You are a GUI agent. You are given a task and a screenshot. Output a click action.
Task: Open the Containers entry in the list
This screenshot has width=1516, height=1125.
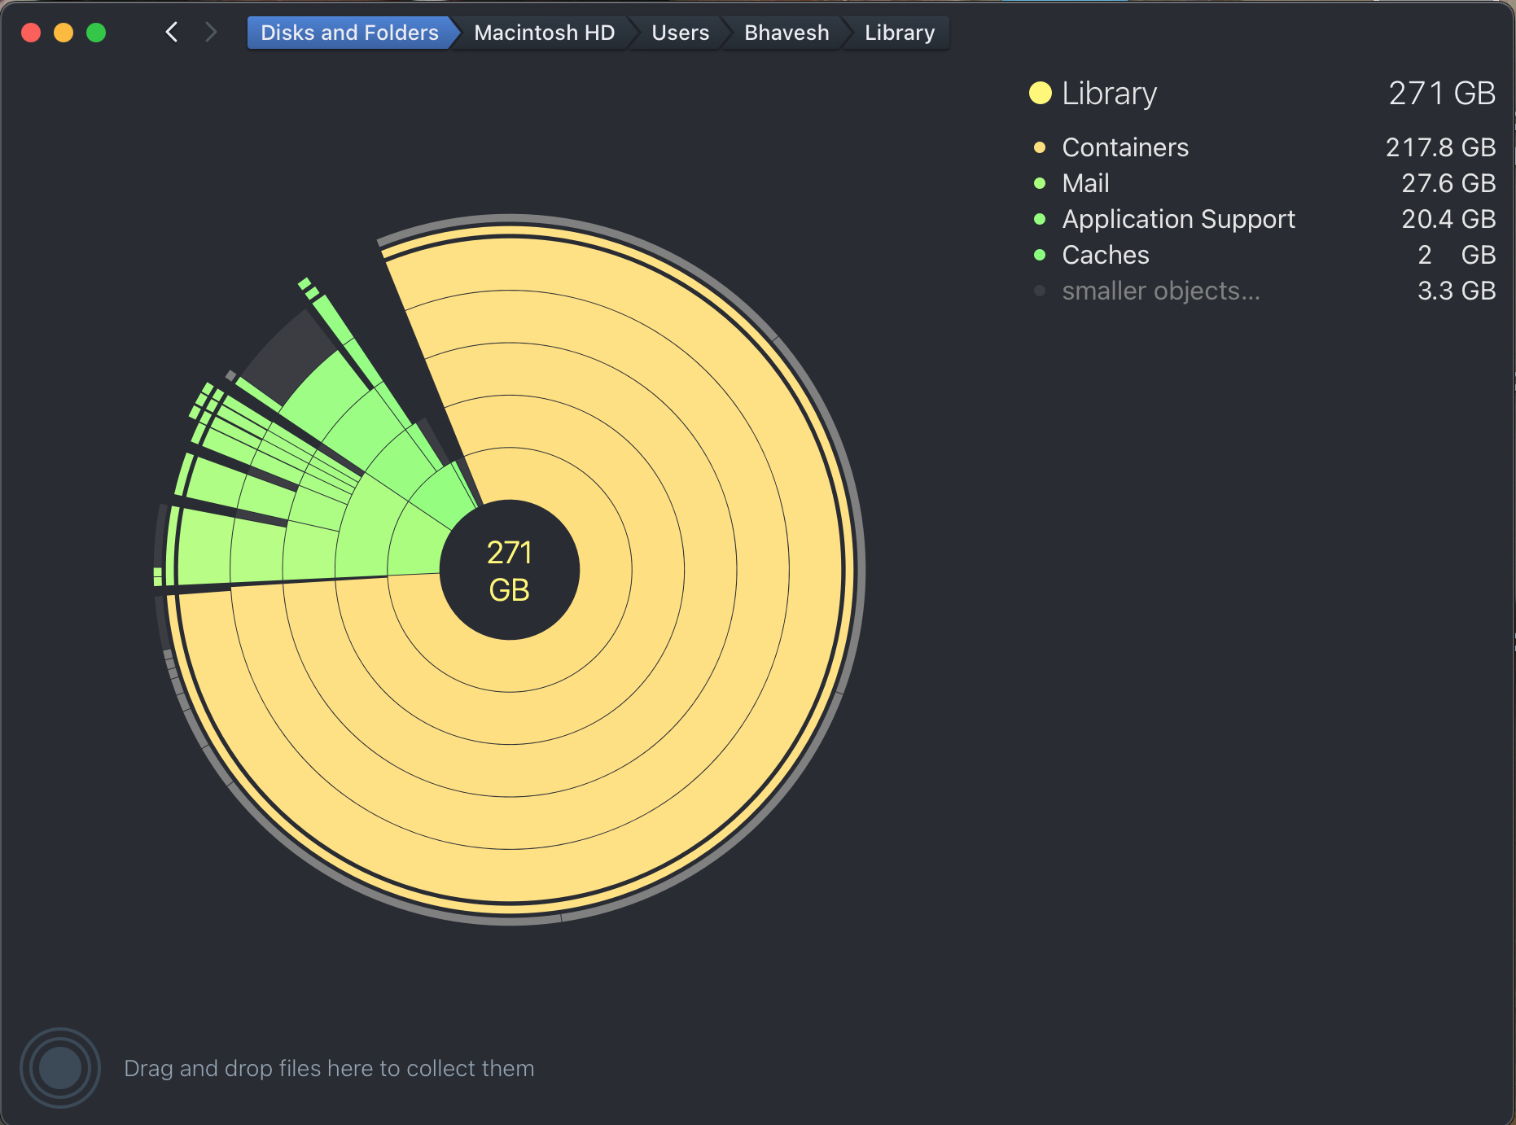click(x=1263, y=147)
